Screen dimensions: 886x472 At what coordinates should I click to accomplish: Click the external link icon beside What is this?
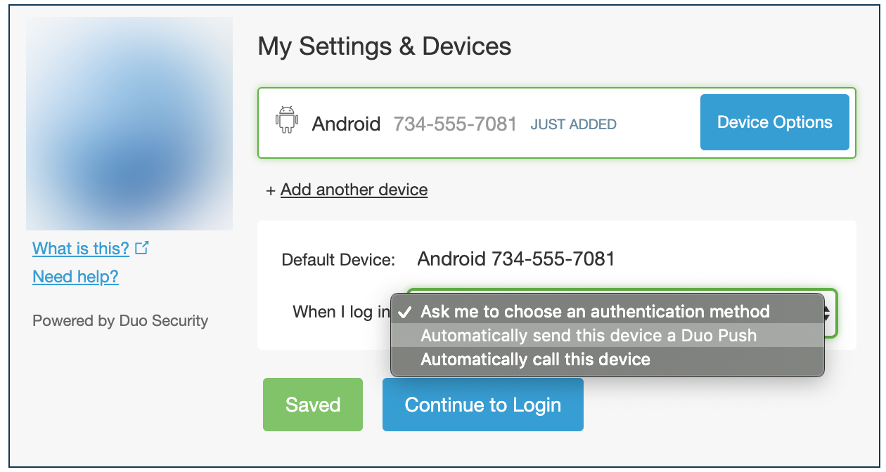[x=142, y=247]
